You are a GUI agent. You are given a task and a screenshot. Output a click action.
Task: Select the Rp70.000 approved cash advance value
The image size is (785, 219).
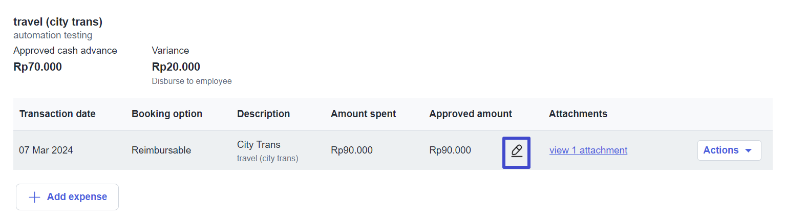[37, 67]
